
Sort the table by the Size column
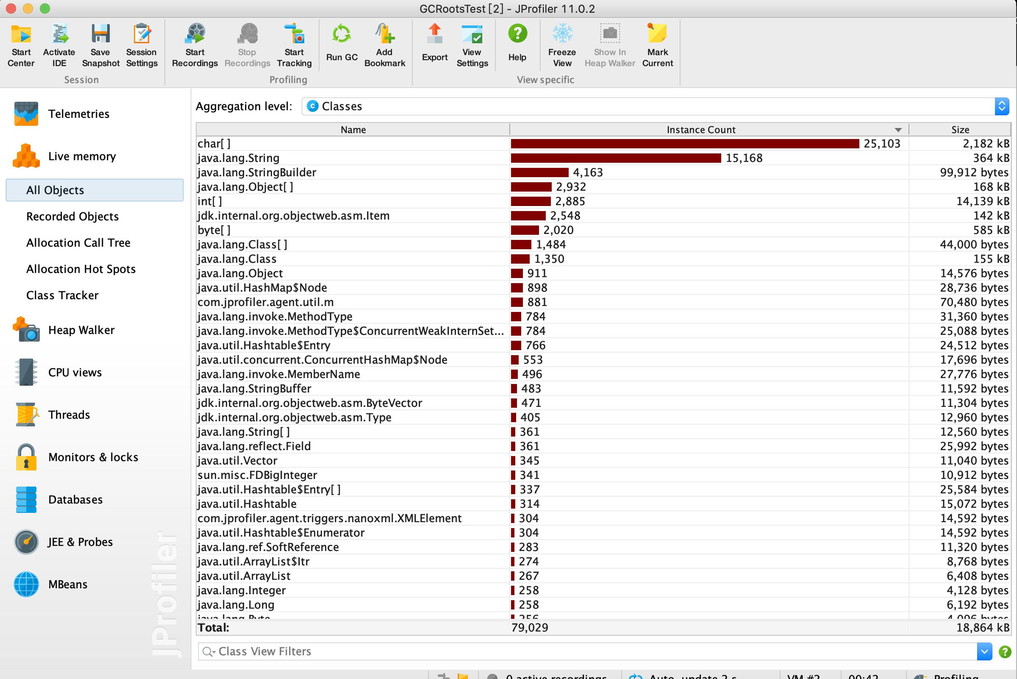coord(960,129)
